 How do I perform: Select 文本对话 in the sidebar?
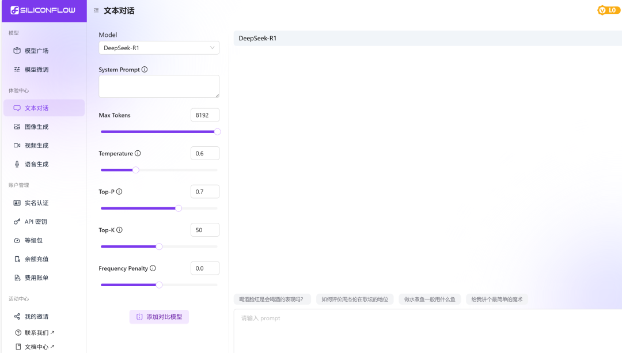click(x=44, y=108)
